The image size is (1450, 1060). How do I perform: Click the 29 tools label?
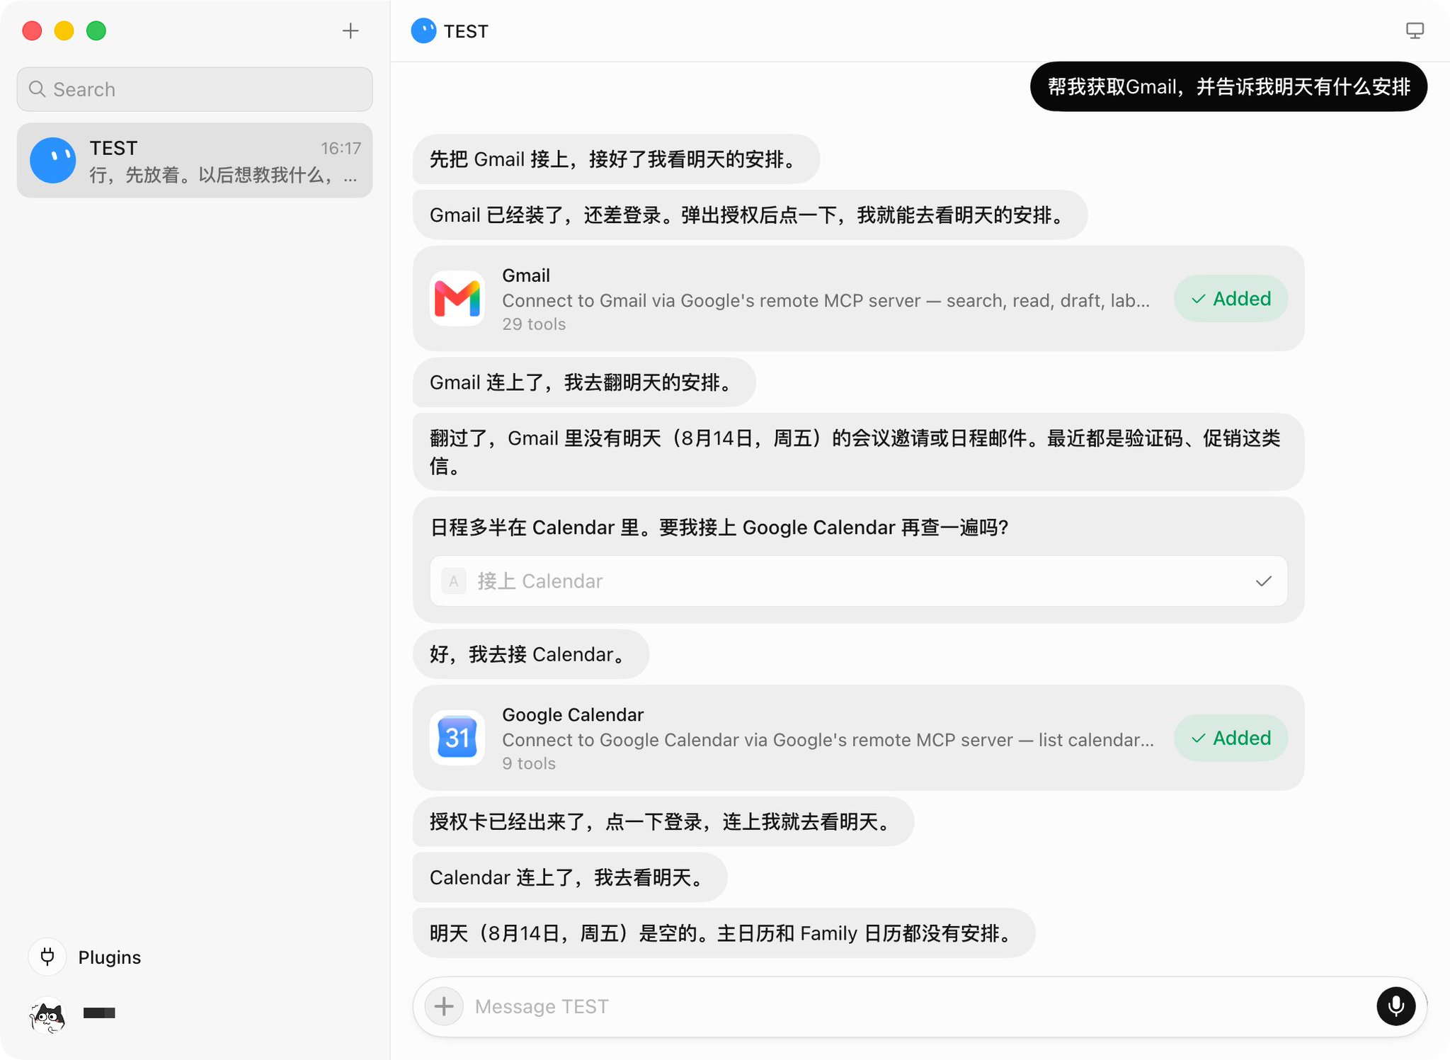click(x=534, y=324)
